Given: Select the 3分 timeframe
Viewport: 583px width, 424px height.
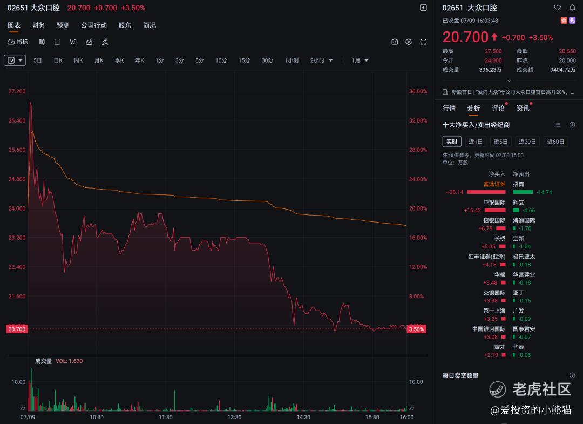Looking at the screenshot, I should 180,60.
